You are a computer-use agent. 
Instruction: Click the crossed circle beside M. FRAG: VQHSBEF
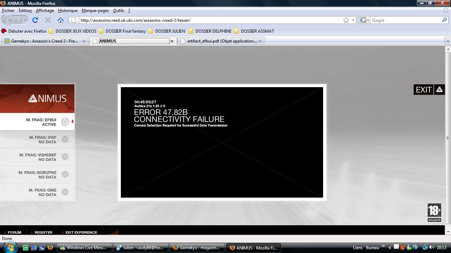[65, 157]
